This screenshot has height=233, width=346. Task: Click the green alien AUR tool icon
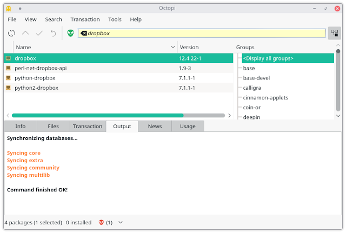coord(71,34)
